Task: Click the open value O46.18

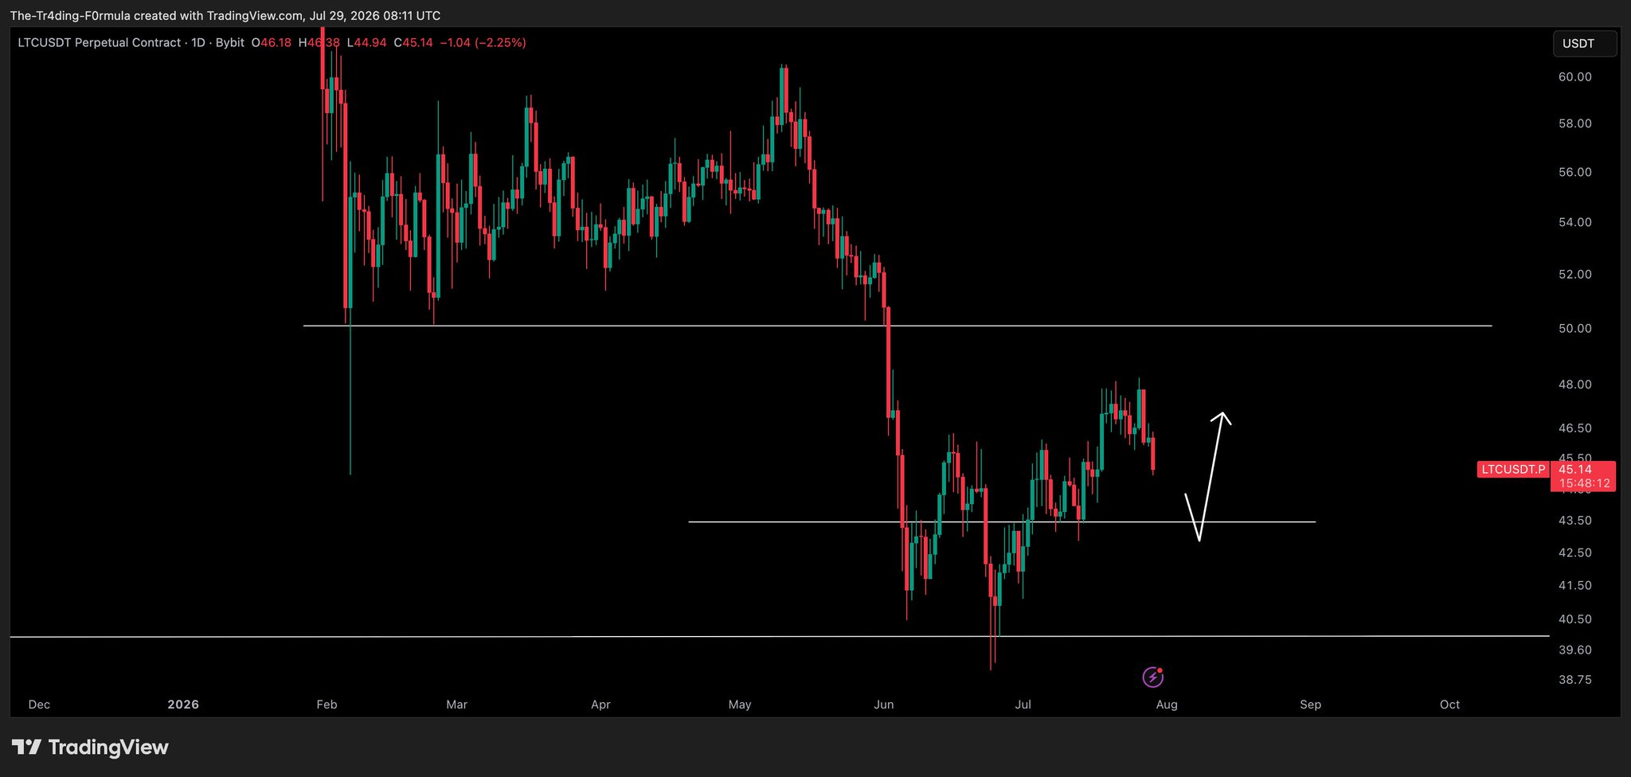Action: point(271,42)
